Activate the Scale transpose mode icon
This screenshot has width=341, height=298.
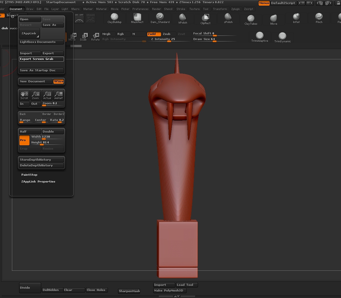[84, 37]
